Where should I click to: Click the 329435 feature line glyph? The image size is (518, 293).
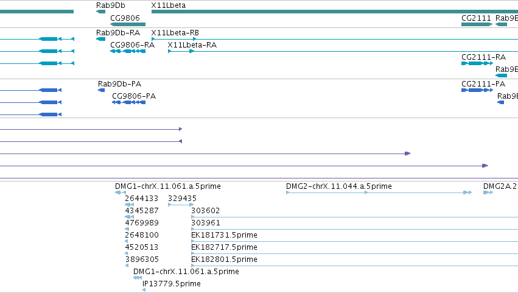point(181,205)
